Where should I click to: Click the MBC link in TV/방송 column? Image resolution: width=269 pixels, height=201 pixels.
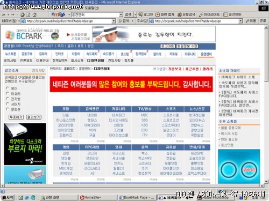point(145,115)
